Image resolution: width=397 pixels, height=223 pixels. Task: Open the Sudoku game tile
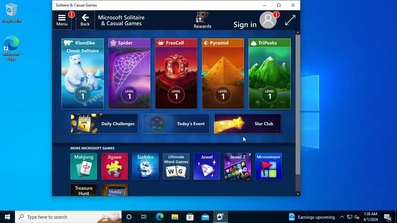(145, 166)
